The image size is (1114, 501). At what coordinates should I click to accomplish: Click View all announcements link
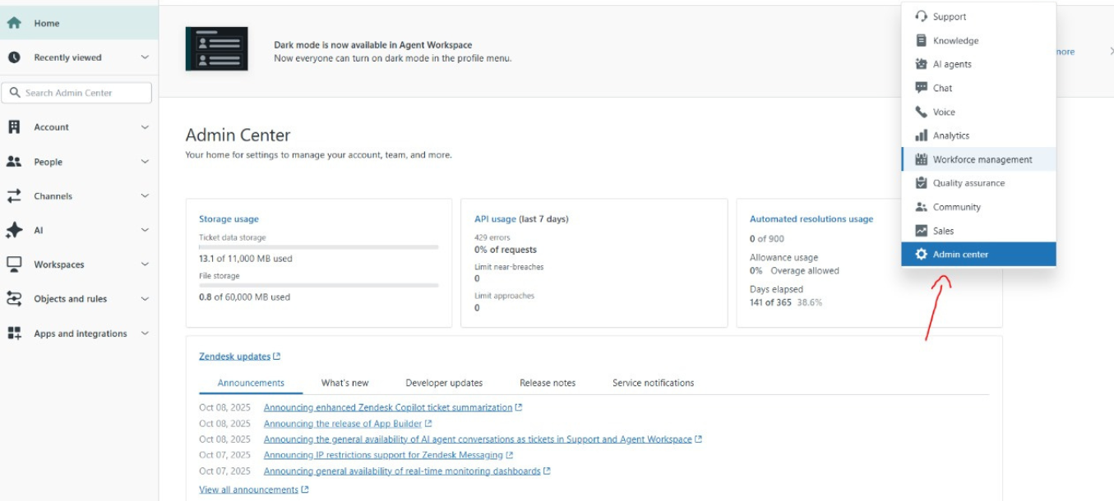point(248,490)
